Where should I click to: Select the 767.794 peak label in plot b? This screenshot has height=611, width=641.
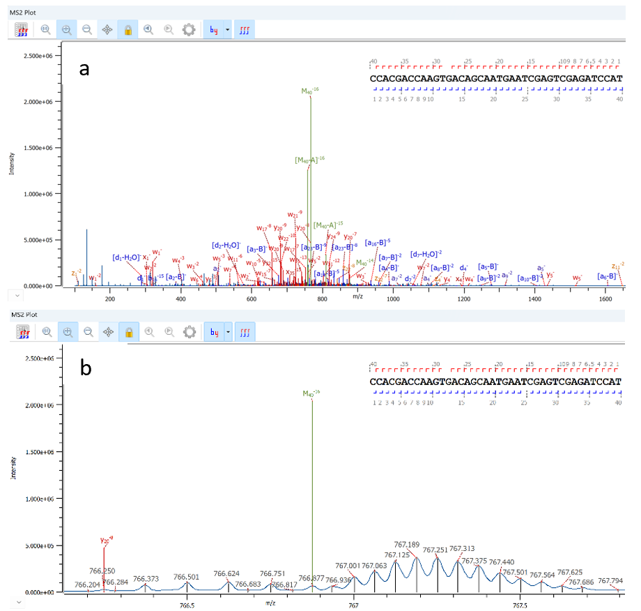tap(610, 580)
